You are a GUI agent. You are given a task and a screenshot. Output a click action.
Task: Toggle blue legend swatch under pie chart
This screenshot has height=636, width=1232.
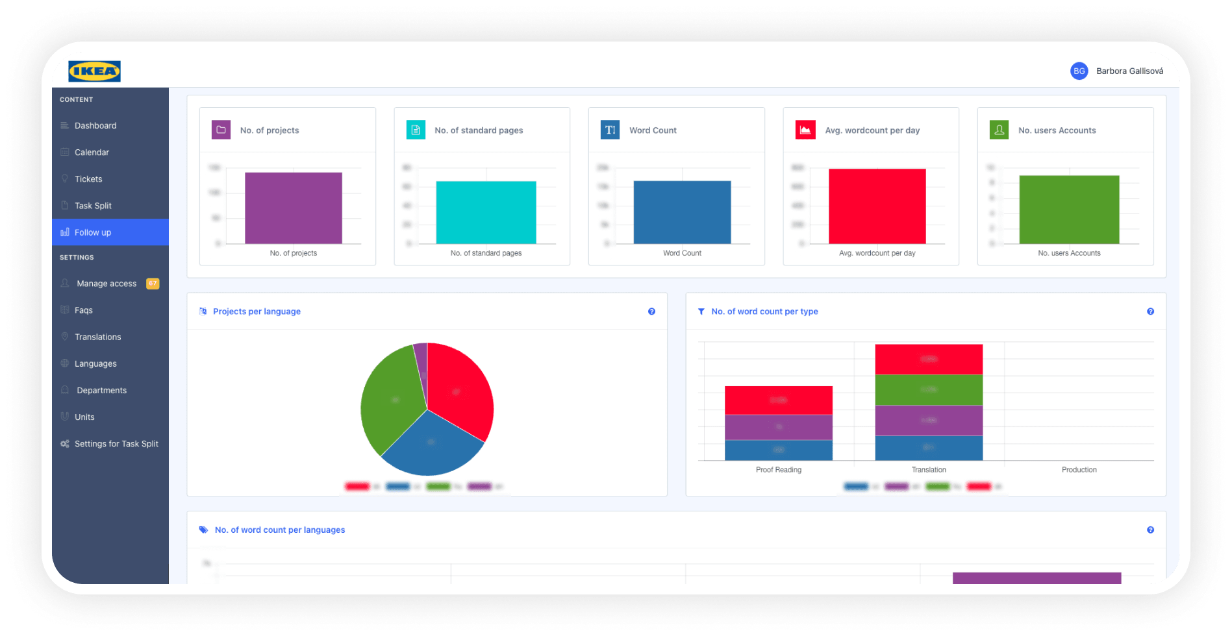tap(397, 486)
